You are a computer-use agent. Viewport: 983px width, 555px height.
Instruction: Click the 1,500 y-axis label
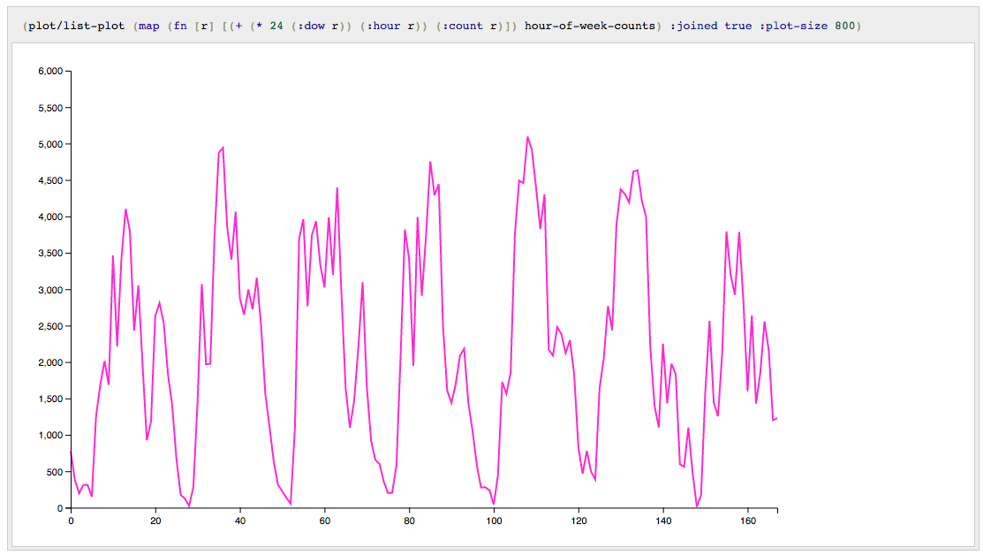coord(50,399)
